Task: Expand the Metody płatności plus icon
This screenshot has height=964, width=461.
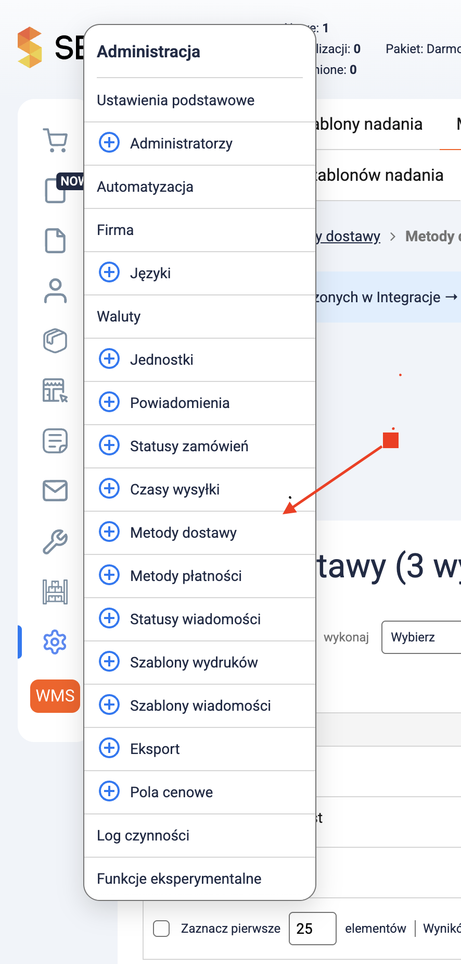Action: (x=109, y=575)
